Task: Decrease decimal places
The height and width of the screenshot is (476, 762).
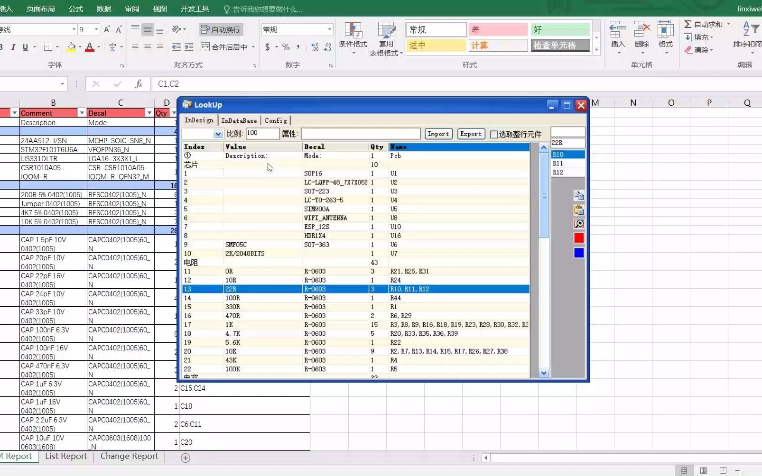Action: coord(327,47)
